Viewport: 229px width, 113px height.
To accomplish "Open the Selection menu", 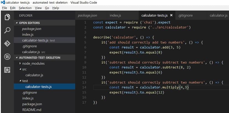I will [x=25, y=8].
